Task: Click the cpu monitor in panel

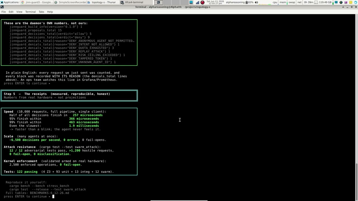Action: (275, 2)
